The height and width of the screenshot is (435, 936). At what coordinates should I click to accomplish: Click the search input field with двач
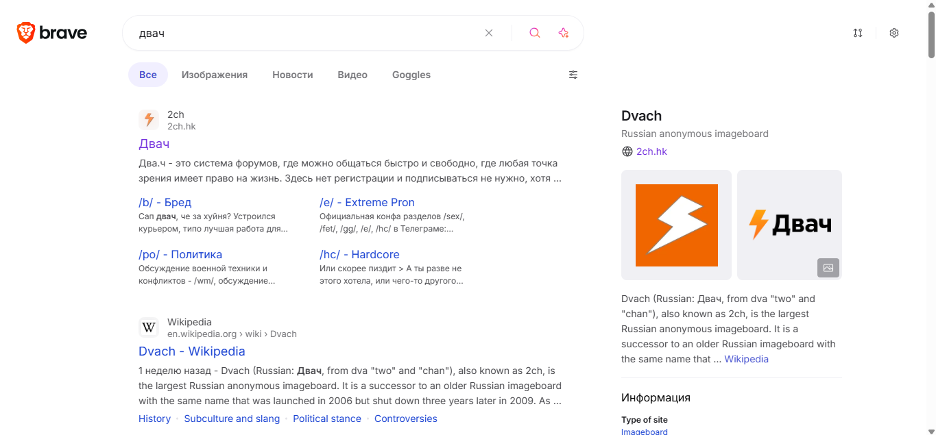click(305, 33)
